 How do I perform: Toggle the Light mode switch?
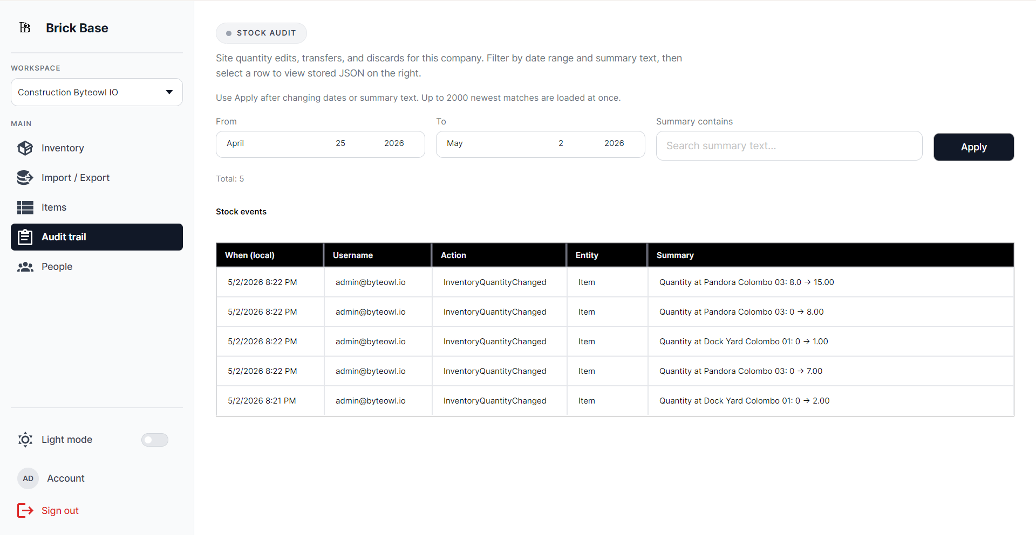point(155,440)
